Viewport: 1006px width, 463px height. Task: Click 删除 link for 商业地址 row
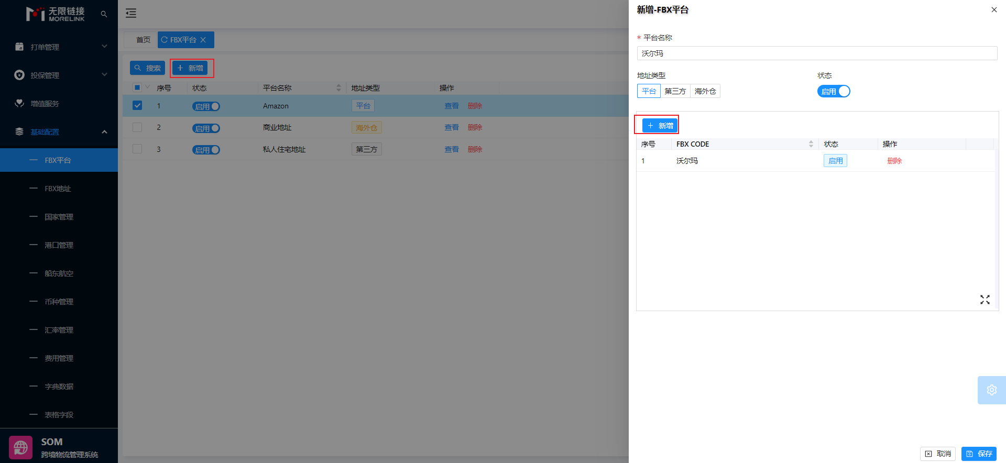click(475, 127)
